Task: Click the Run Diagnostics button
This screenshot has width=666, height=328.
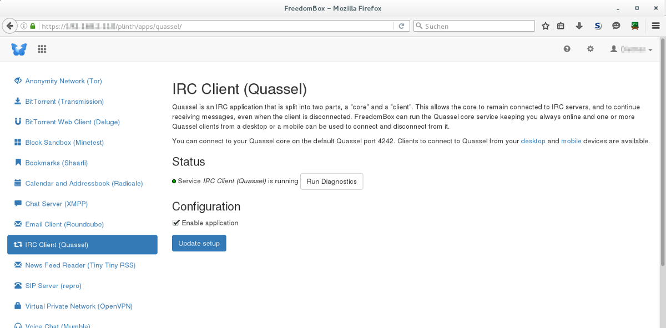Action: tap(332, 181)
